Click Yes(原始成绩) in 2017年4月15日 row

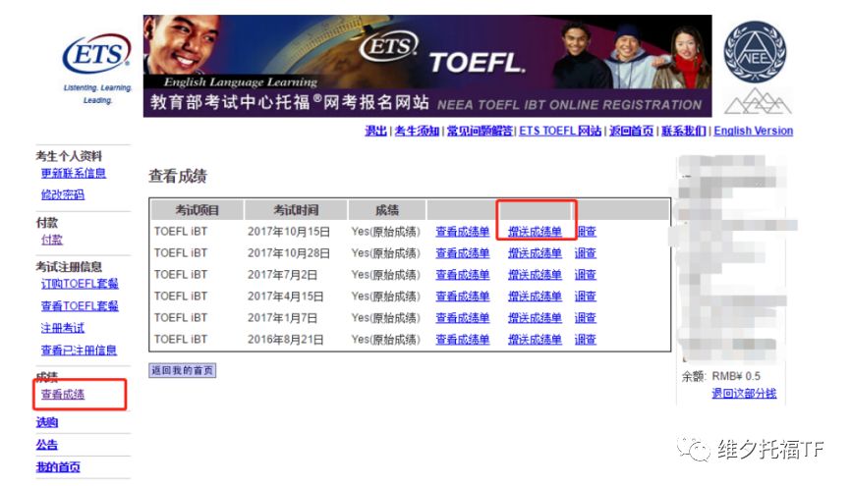coord(386,297)
